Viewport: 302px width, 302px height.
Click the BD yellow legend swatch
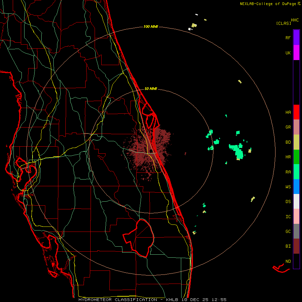[x=296, y=142]
